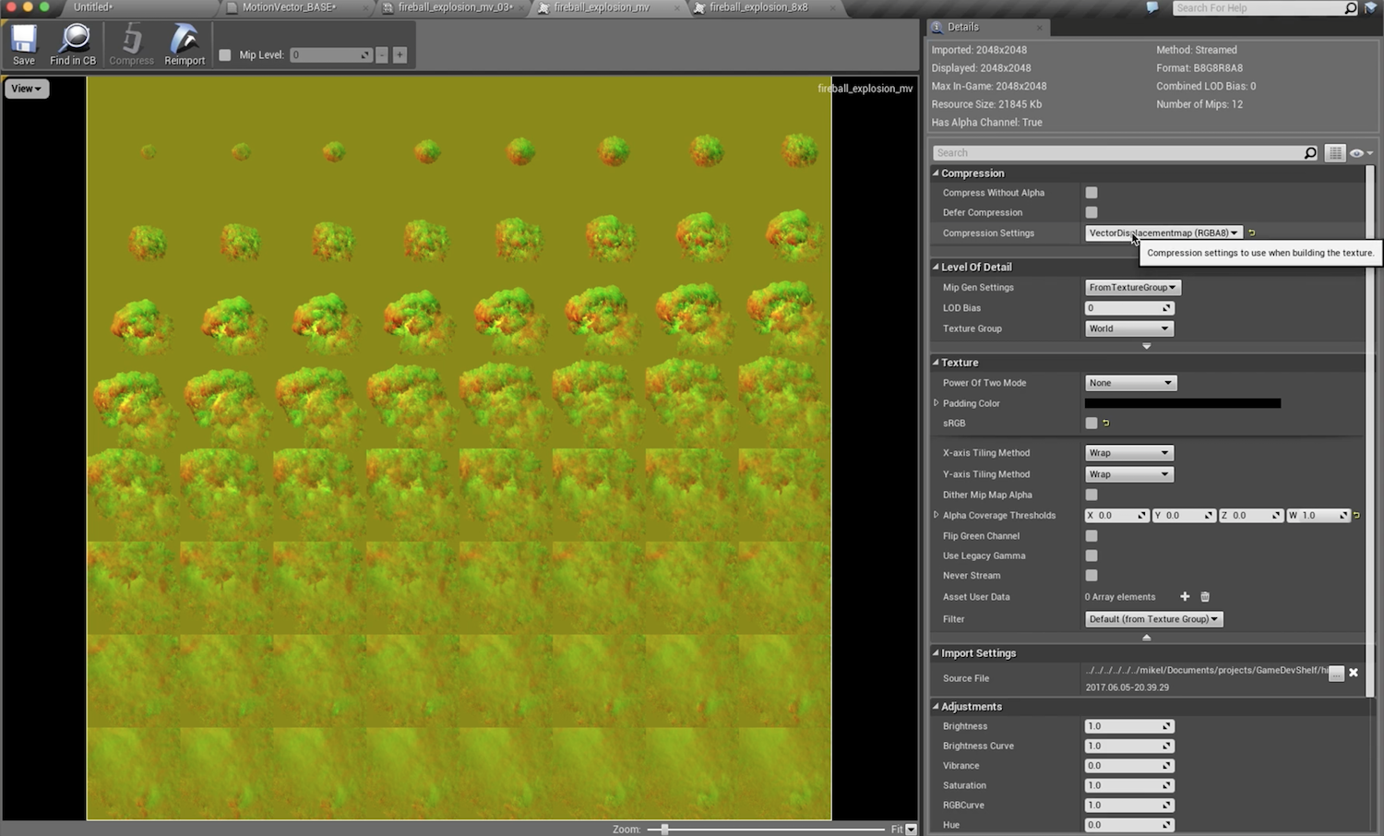Enable the sRGB checkbox
1384x836 pixels.
1092,423
